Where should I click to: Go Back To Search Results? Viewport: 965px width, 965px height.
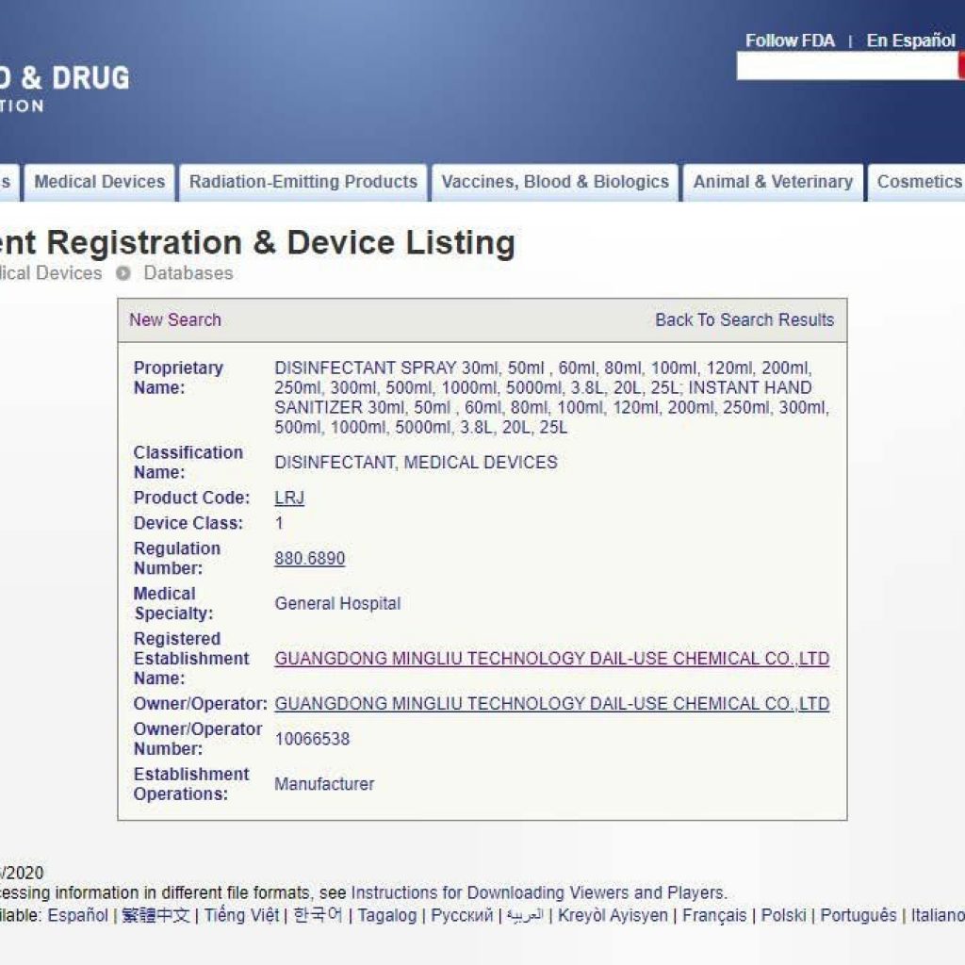click(744, 319)
